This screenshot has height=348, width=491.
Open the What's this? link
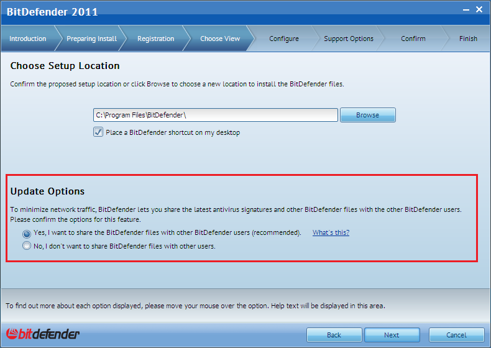coord(331,232)
